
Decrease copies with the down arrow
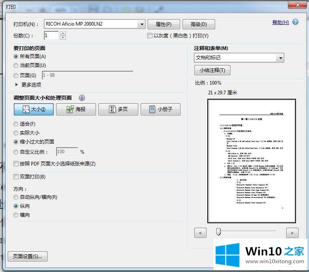coord(63,38)
